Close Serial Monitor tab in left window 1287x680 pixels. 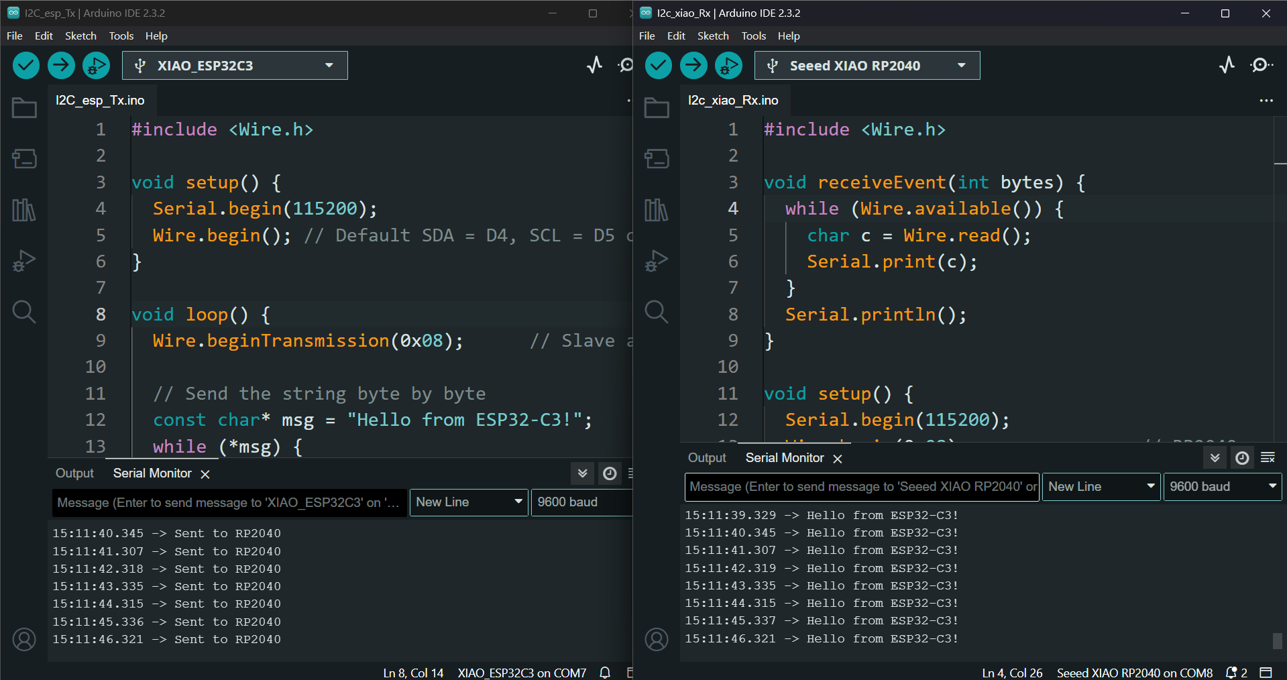[x=205, y=474]
